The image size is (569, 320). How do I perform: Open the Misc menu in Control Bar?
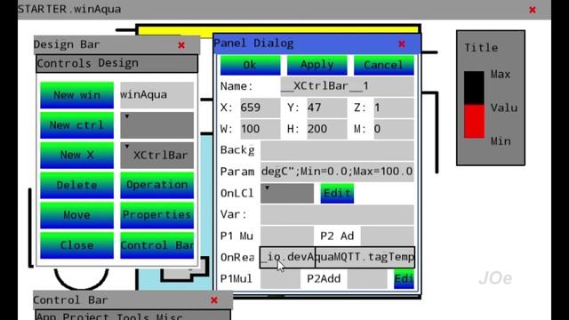tap(170, 316)
